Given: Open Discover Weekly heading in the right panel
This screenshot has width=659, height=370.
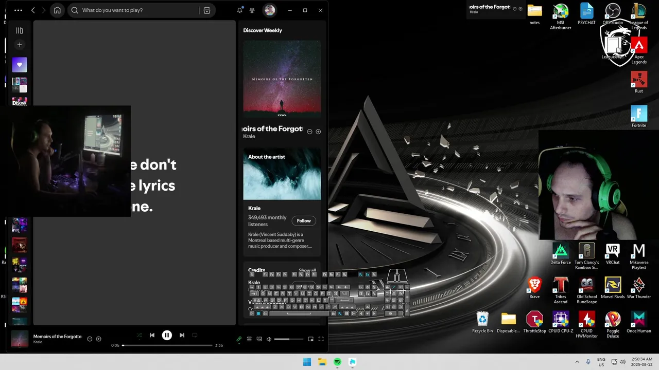Looking at the screenshot, I should (263, 30).
